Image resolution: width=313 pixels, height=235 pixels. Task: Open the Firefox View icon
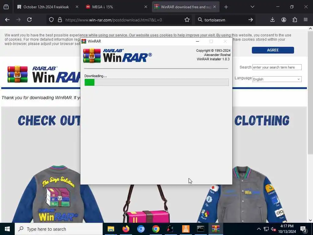[x=6, y=7]
